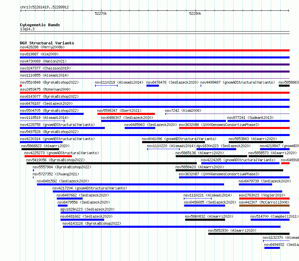Click the right scroll arrow on the ruler
Viewport: 299px width, 261px height.
pyautogui.click(x=289, y=11)
